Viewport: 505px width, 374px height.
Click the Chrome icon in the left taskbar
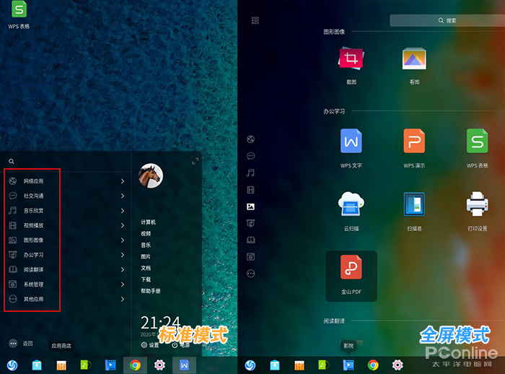pos(134,365)
